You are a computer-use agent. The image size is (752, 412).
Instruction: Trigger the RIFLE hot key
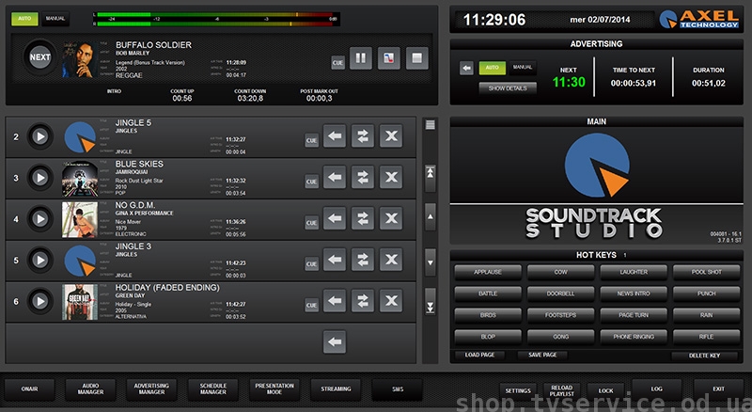707,337
